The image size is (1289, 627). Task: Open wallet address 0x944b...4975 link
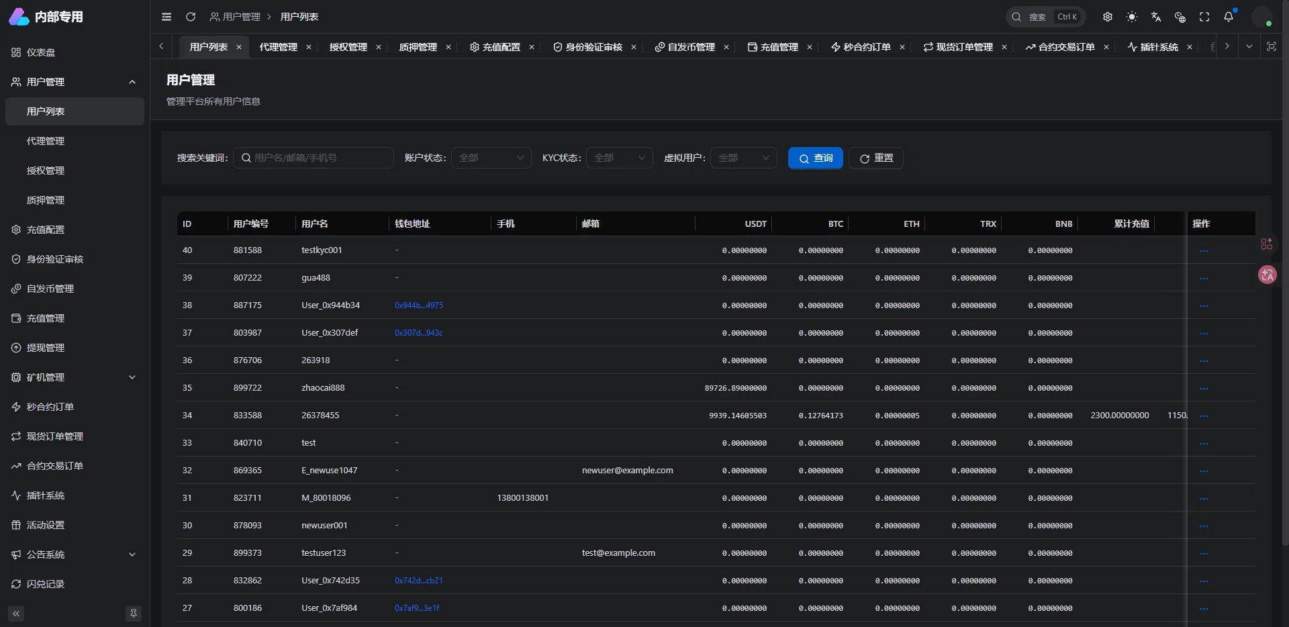(x=419, y=305)
